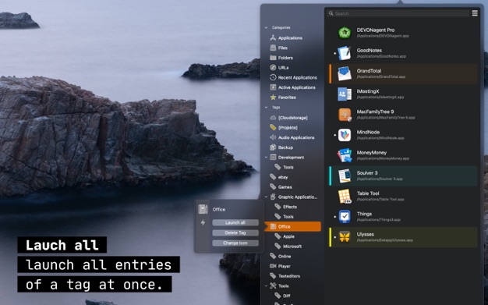Click the GoodNotes app icon
Viewport: 488px width, 305px height.
click(345, 53)
